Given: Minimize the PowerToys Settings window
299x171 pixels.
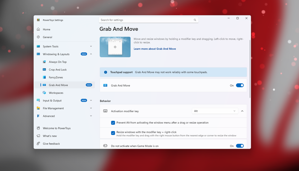Looking at the screenshot, I should 229,18.
